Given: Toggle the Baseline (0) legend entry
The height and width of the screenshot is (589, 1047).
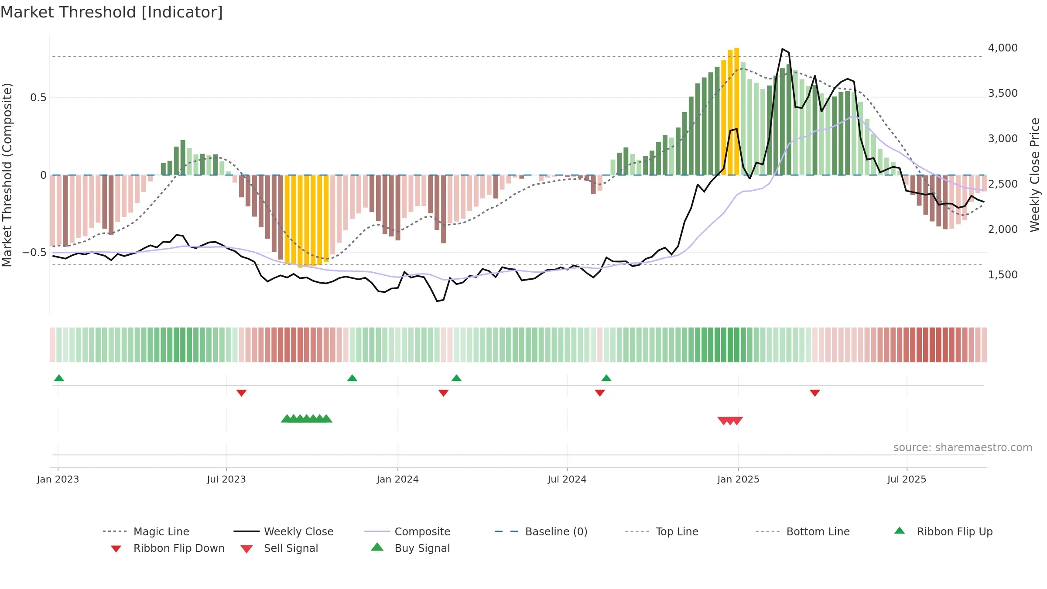Looking at the screenshot, I should 541,531.
